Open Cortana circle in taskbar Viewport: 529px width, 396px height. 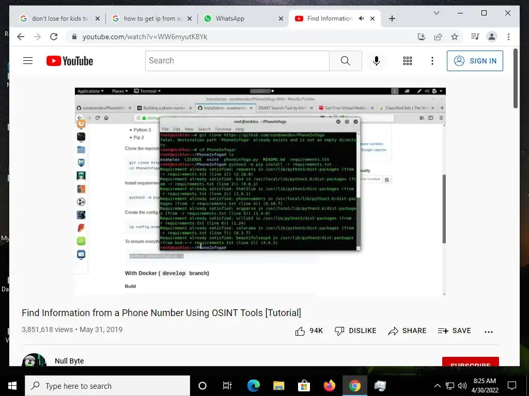point(203,386)
